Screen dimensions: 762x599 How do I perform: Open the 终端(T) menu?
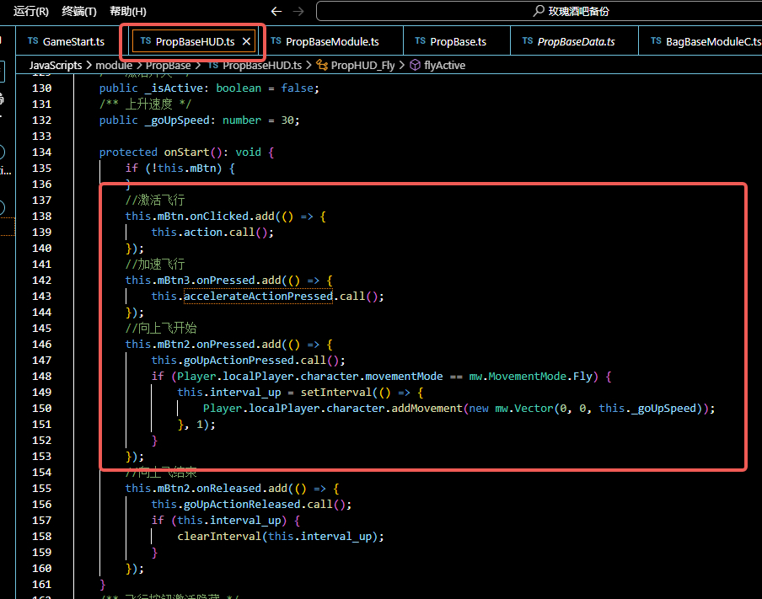pos(78,11)
